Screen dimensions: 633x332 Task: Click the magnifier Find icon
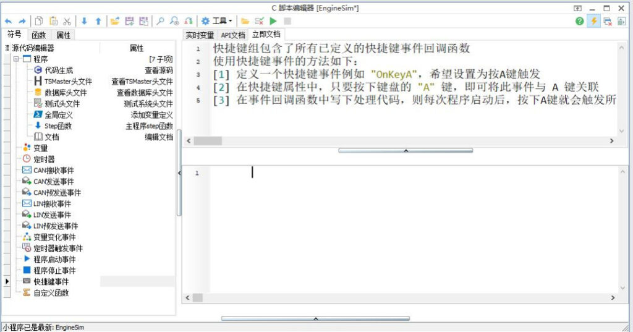pos(160,21)
